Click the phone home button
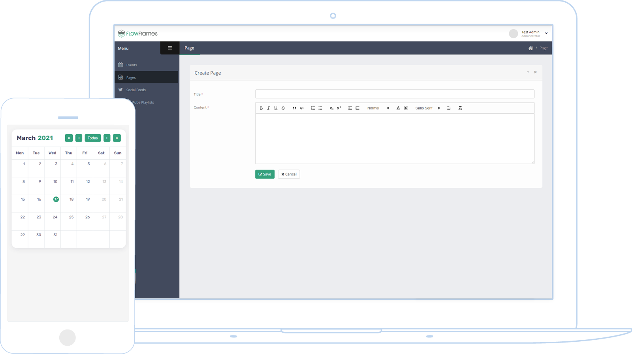The height and width of the screenshot is (354, 632). click(68, 337)
